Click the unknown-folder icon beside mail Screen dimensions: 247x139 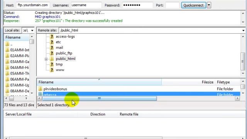click(52, 47)
